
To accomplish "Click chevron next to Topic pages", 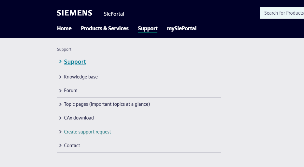I will [60, 104].
